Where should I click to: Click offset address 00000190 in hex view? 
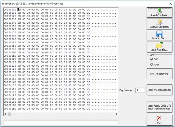10,92
